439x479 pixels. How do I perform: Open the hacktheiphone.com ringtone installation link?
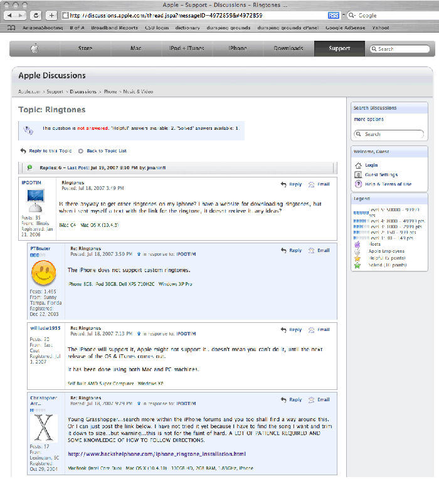coord(156,454)
